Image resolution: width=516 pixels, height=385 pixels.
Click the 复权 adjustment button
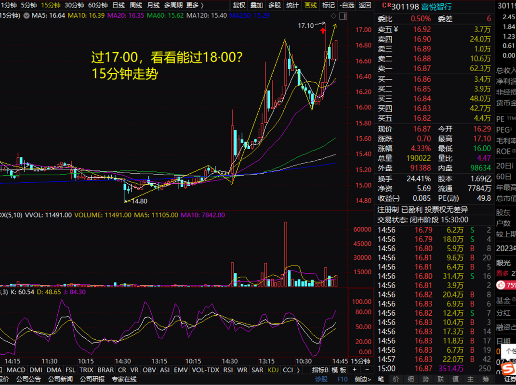point(239,5)
